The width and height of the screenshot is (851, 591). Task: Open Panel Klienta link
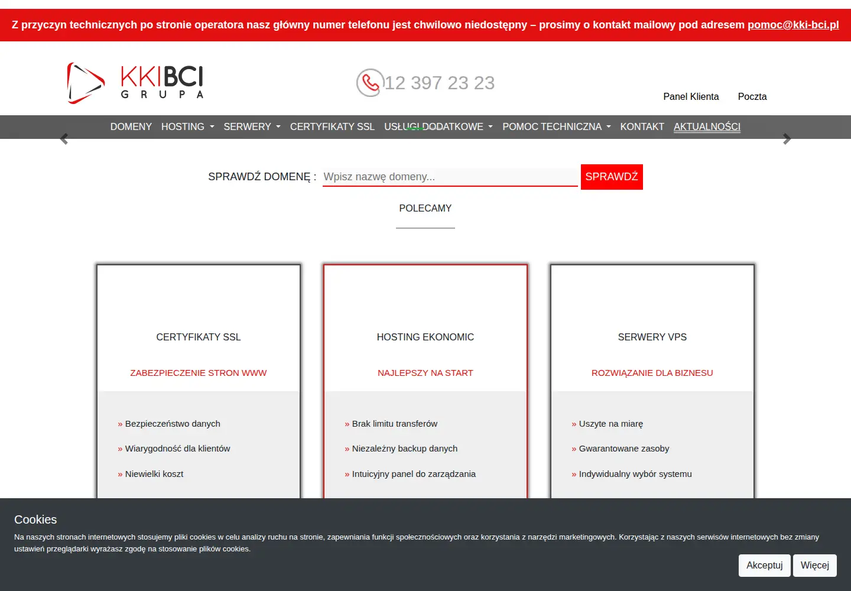[691, 96]
